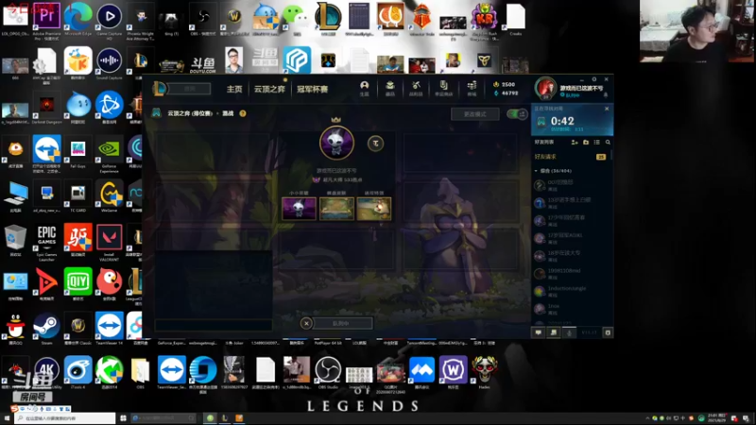Select friend starting with 007 in list
The image size is (756, 425).
click(x=571, y=185)
